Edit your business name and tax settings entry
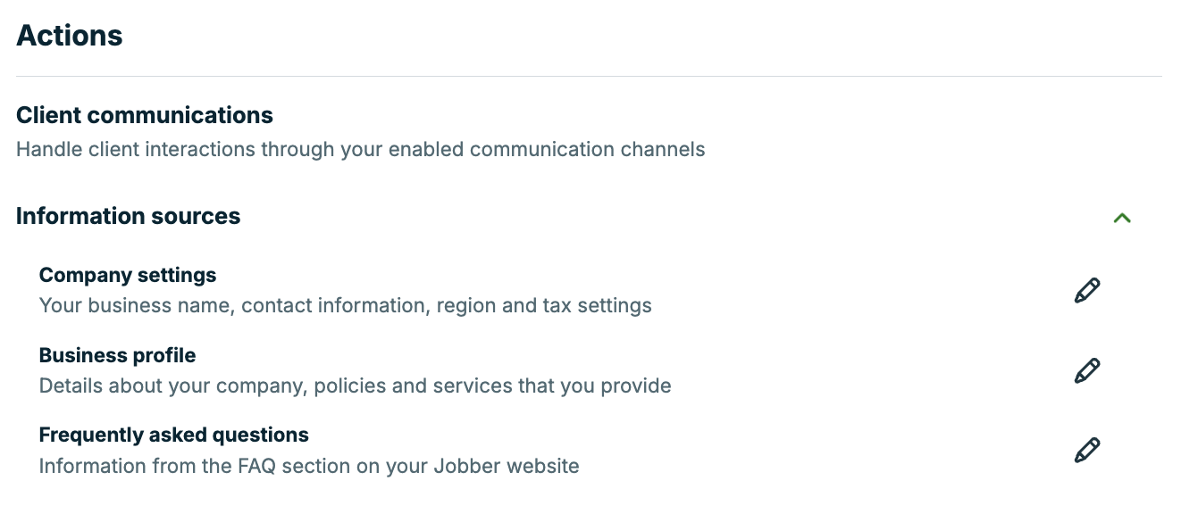Screen dimensions: 1181x514 (x=1086, y=289)
